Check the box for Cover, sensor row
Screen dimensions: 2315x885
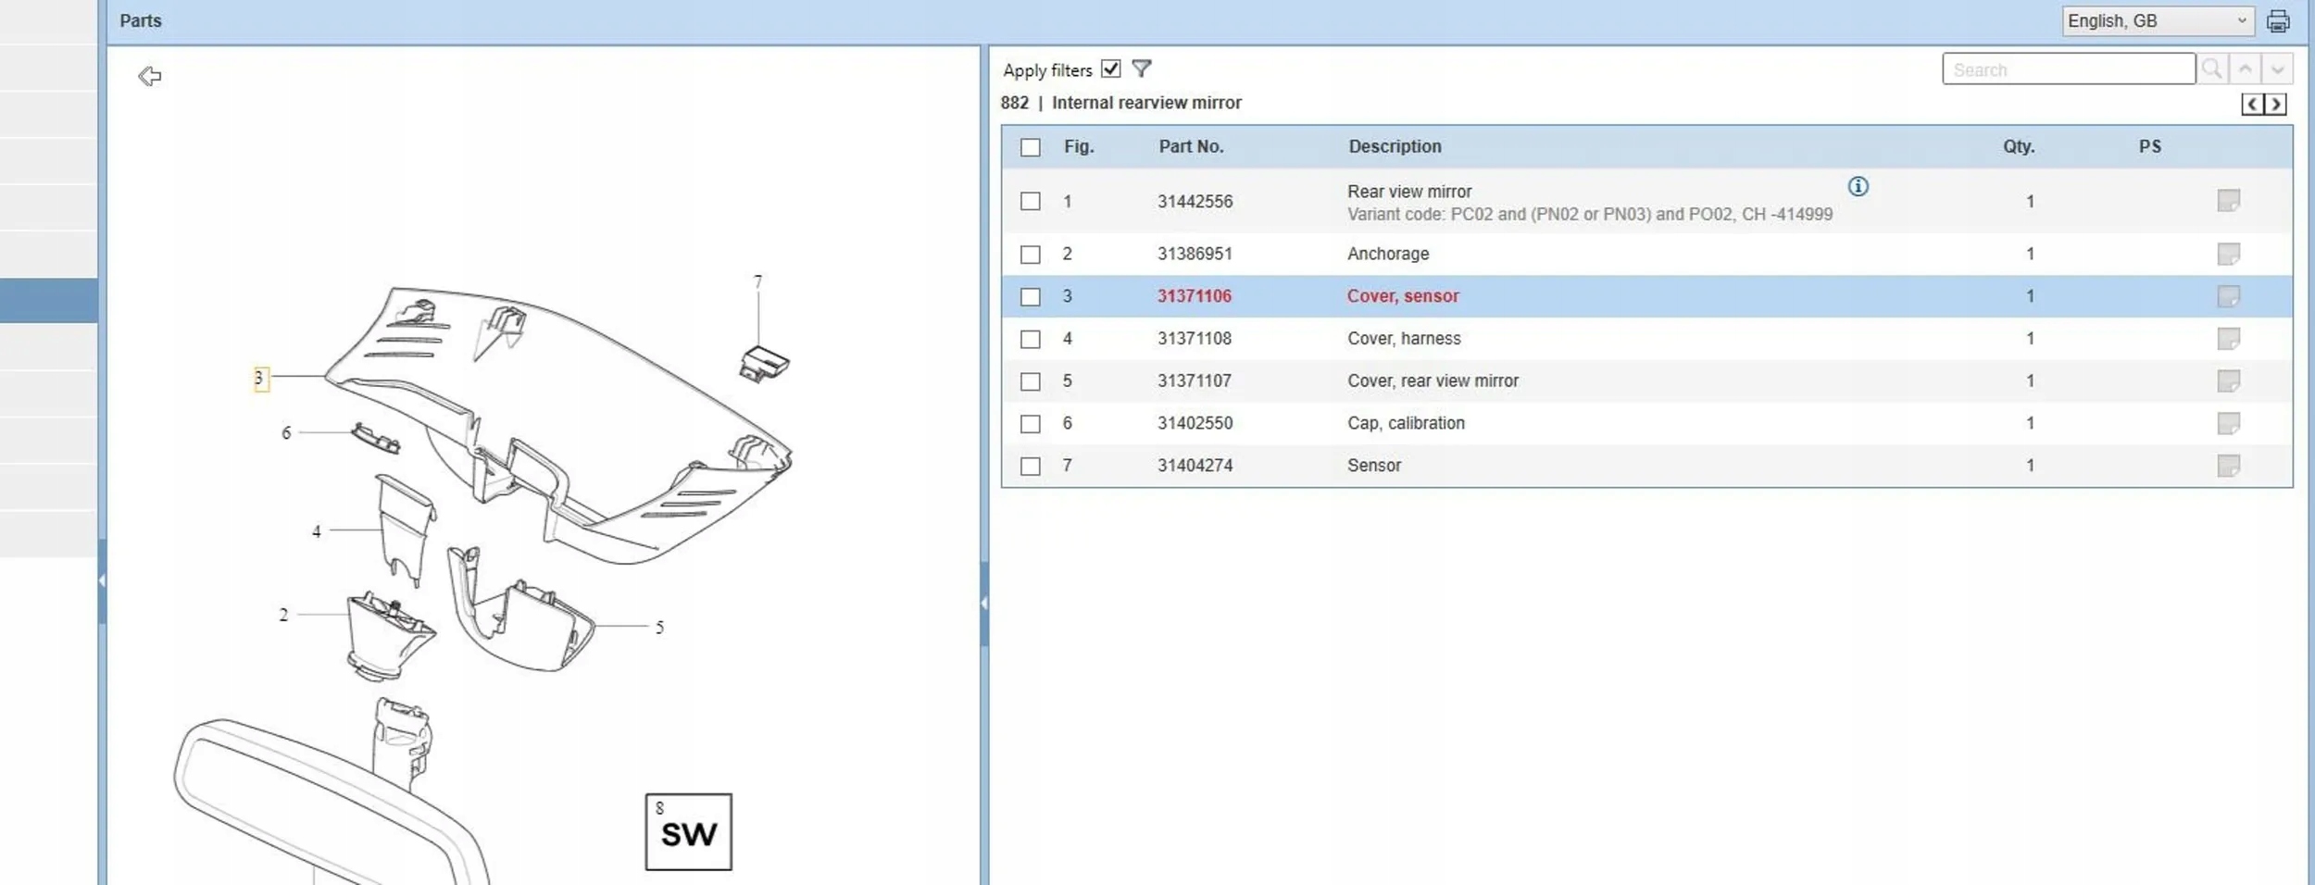(1030, 297)
